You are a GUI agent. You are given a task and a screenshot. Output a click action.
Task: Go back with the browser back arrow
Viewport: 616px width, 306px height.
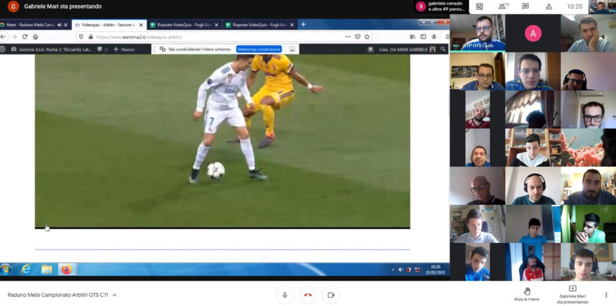(3, 37)
